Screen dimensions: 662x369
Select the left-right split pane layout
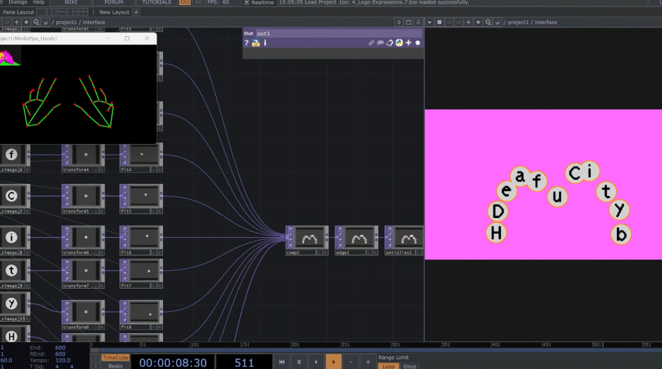coord(51,12)
